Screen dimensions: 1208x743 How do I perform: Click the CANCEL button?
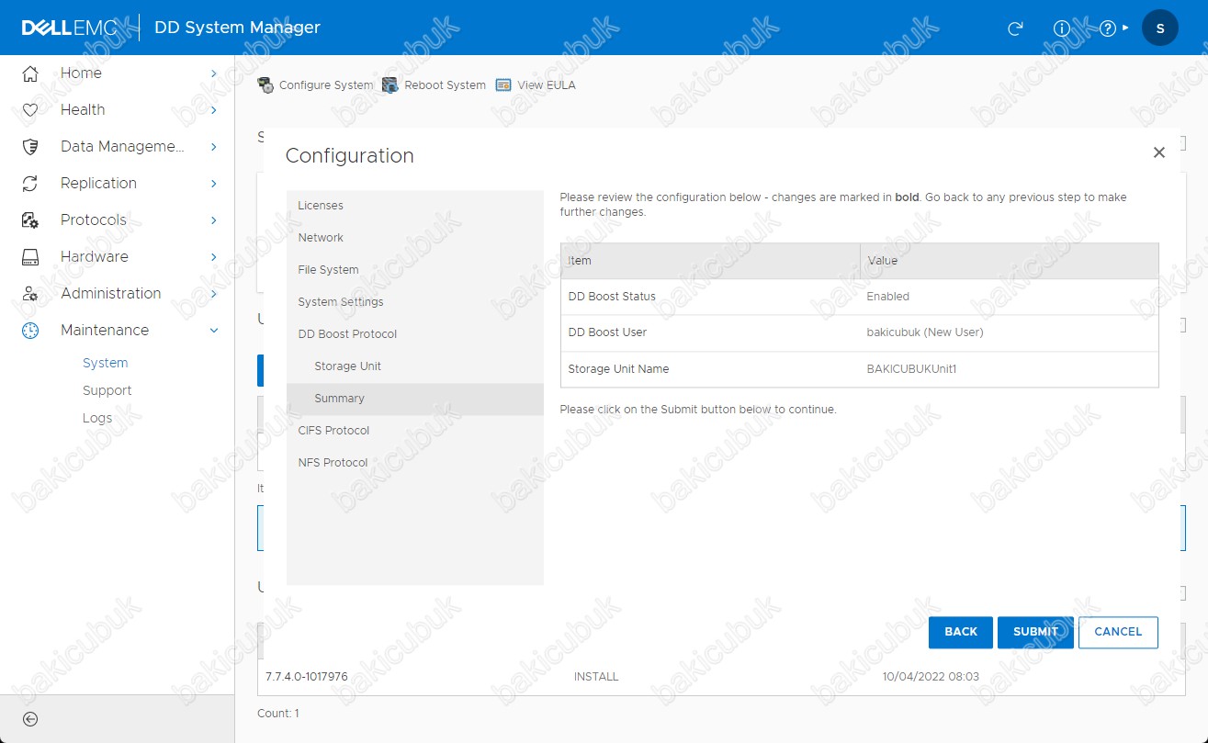point(1118,632)
